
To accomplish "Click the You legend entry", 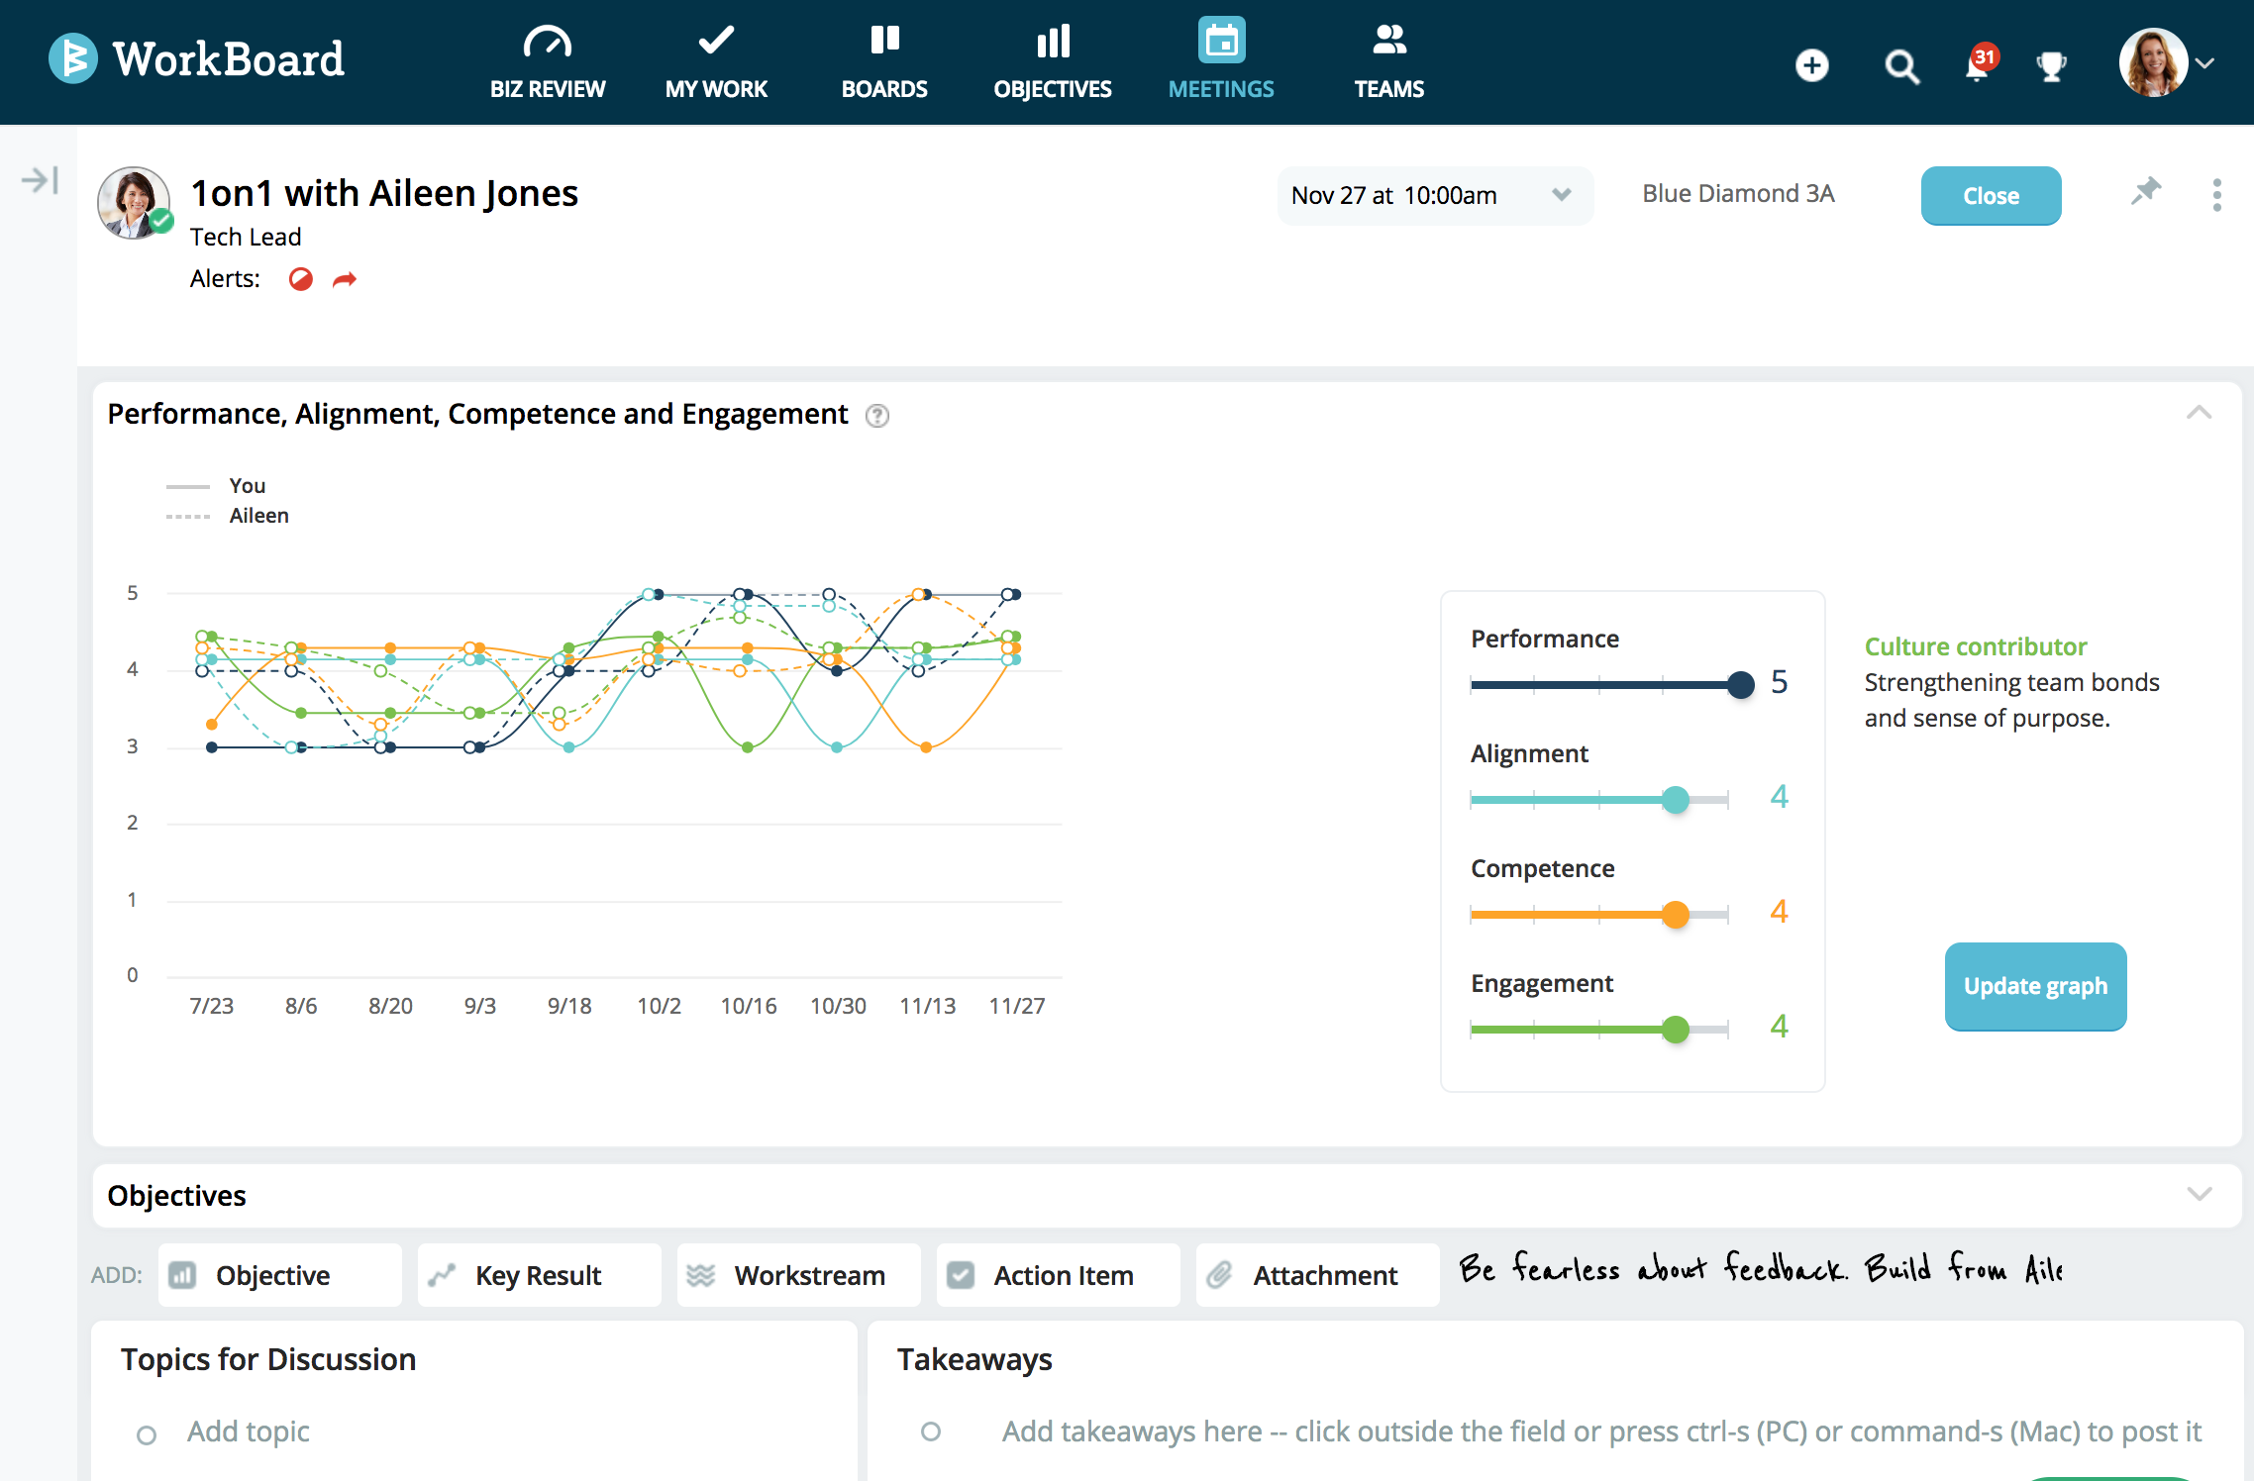I will tap(216, 486).
